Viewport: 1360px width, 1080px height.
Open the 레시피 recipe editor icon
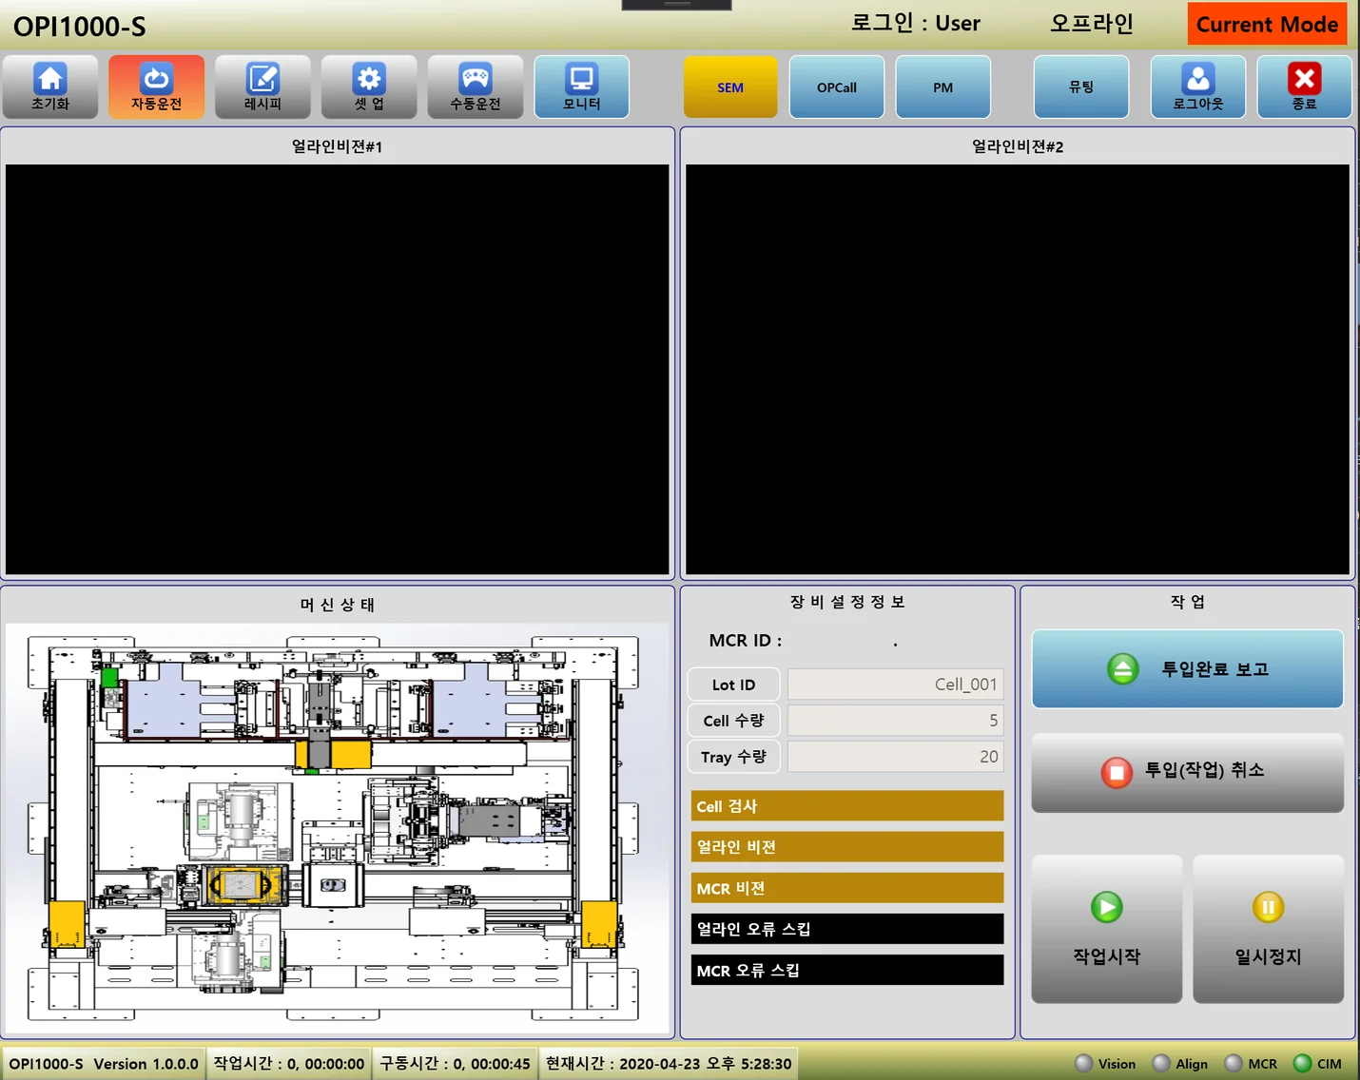(x=262, y=87)
